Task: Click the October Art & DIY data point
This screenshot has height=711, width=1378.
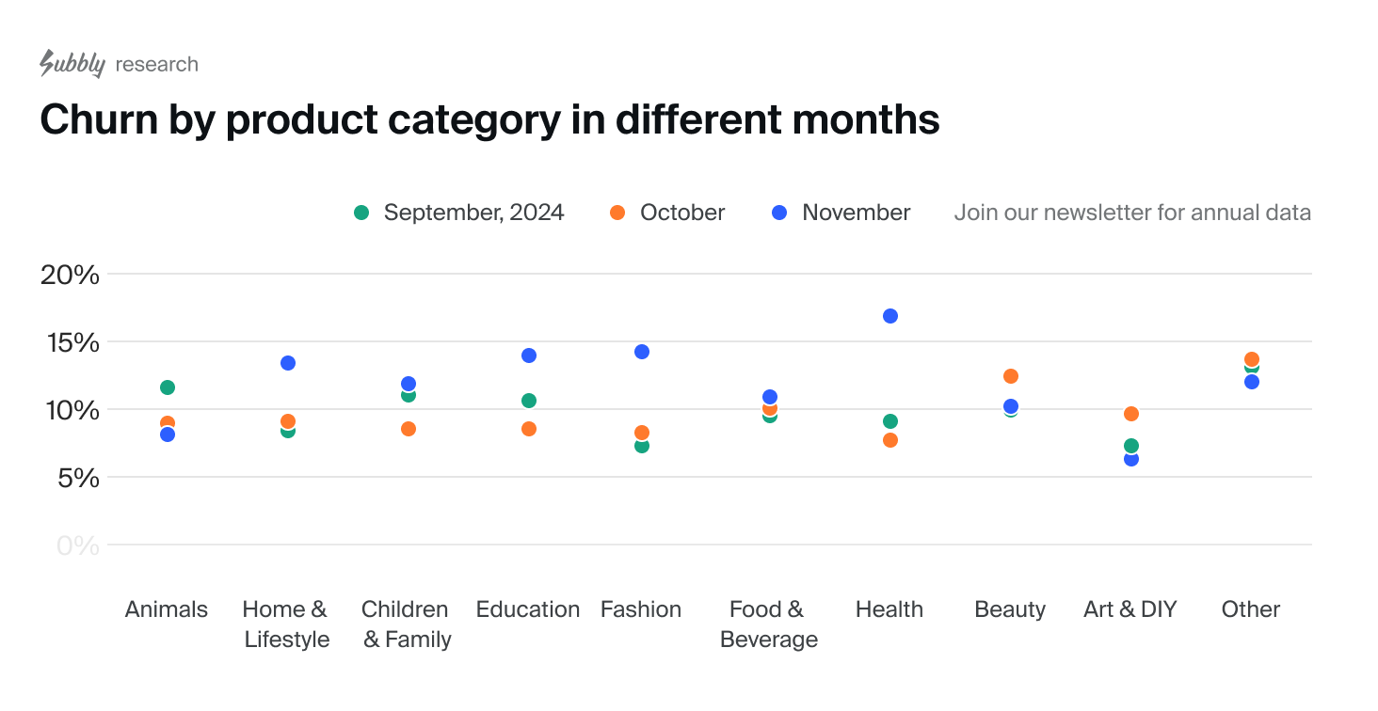Action: click(x=1131, y=414)
